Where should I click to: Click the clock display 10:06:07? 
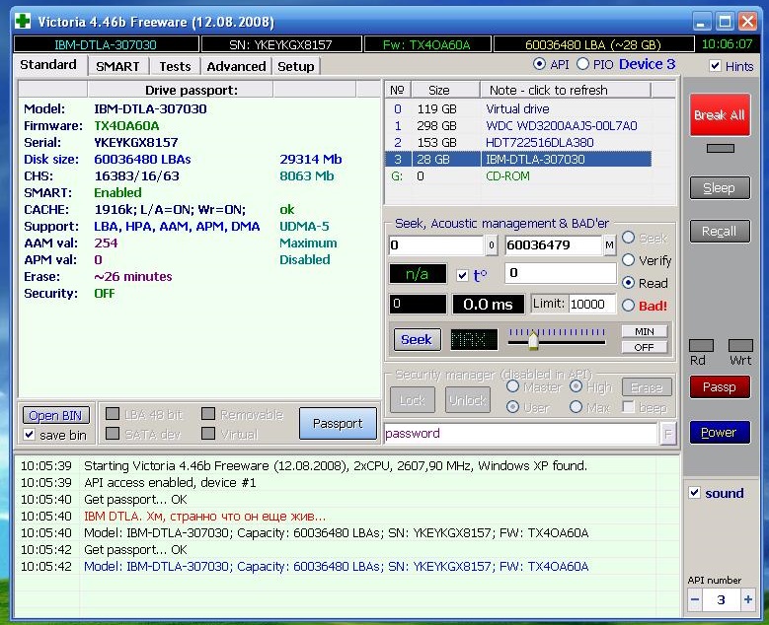tap(728, 44)
